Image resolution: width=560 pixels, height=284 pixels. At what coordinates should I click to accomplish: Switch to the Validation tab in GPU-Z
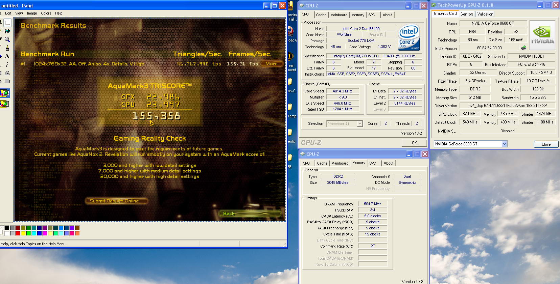pyautogui.click(x=485, y=14)
